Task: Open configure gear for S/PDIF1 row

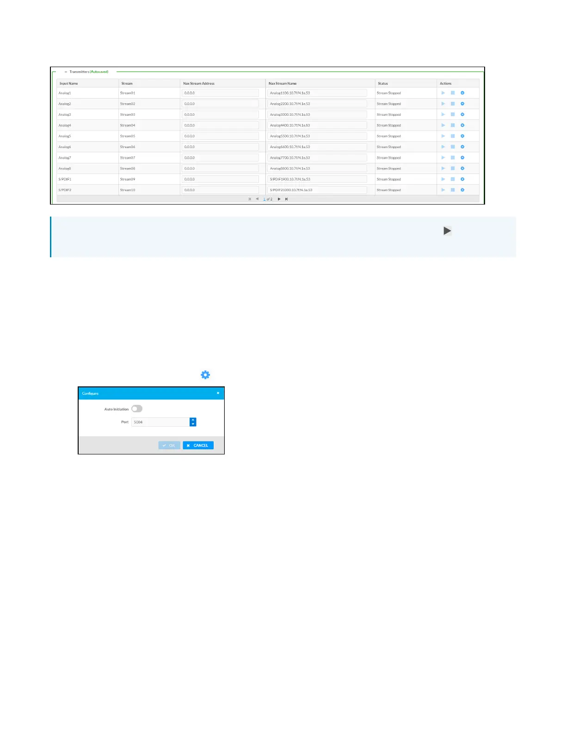Action: [462, 179]
